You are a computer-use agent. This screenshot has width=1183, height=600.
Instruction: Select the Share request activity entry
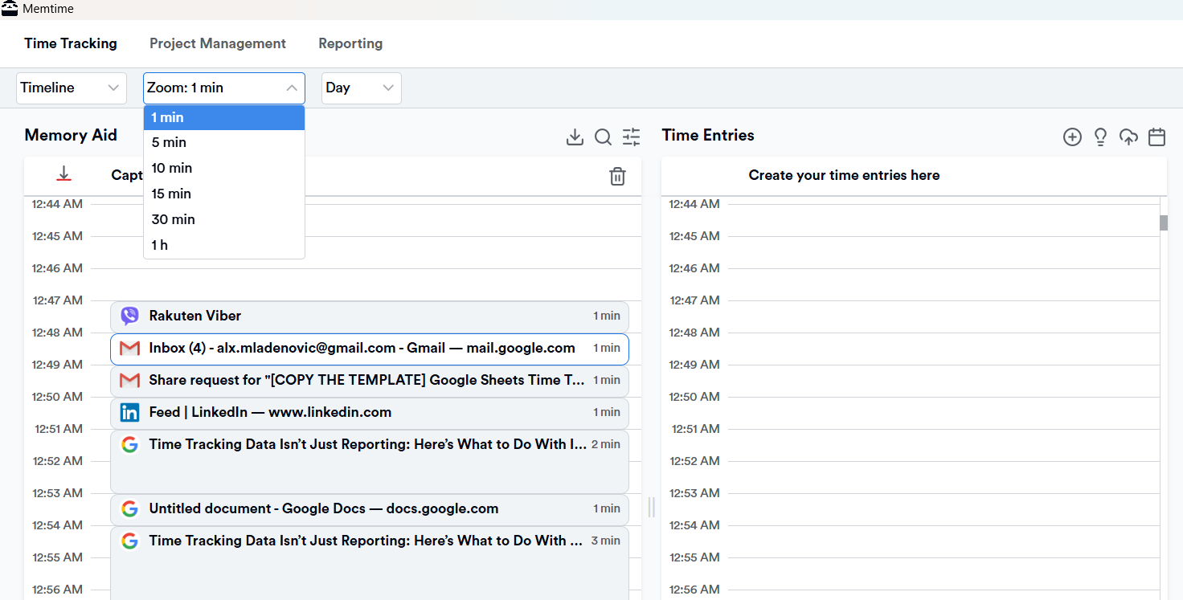(370, 381)
